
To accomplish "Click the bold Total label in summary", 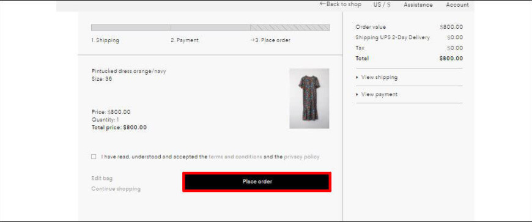I will (362, 58).
